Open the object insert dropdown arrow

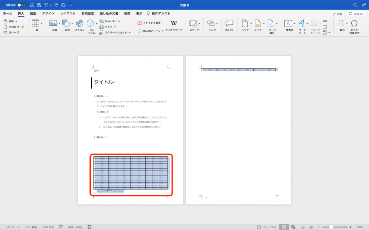tap(329, 33)
